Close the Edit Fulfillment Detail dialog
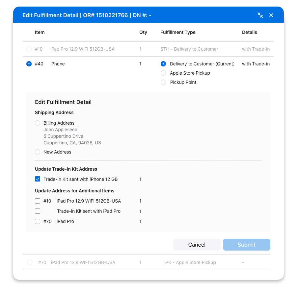The width and height of the screenshot is (297, 293). coord(271,15)
